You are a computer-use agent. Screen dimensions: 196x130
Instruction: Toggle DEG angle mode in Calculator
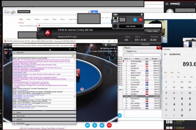[165, 72]
